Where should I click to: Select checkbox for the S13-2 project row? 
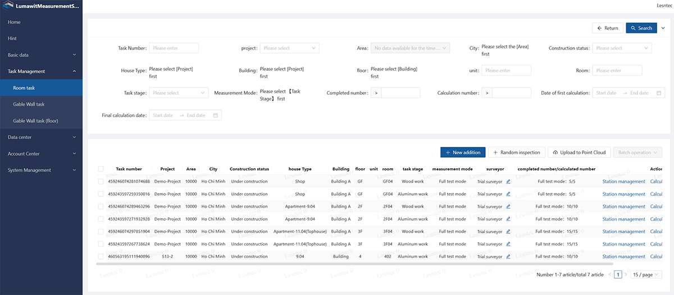(101, 256)
